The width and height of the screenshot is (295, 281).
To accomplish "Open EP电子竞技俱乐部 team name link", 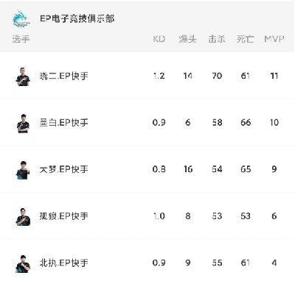I will pyautogui.click(x=77, y=18).
